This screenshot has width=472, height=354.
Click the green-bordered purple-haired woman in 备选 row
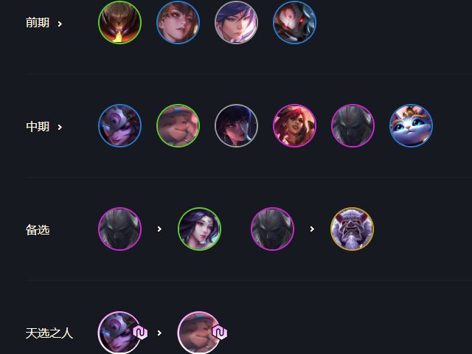point(199,229)
